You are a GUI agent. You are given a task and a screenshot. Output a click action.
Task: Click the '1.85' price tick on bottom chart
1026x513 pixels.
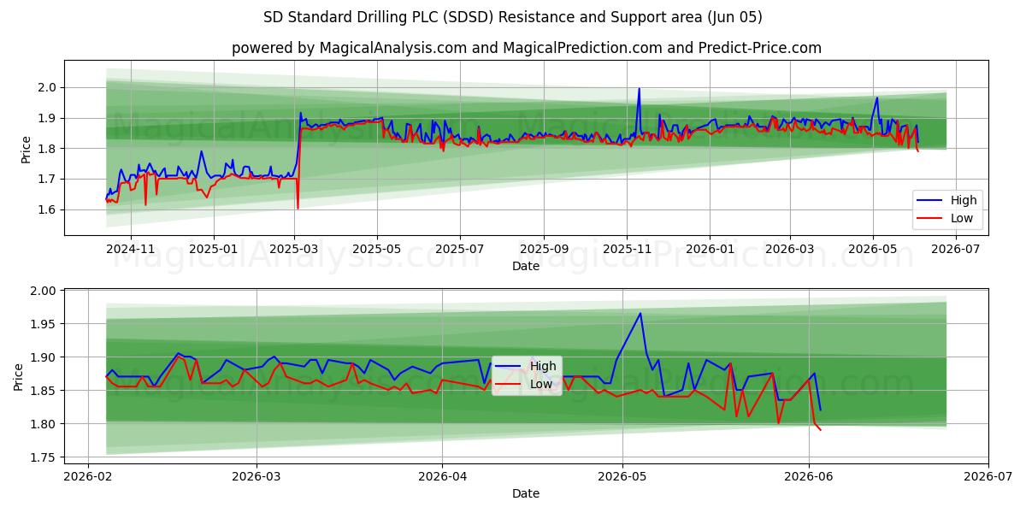pyautogui.click(x=44, y=391)
